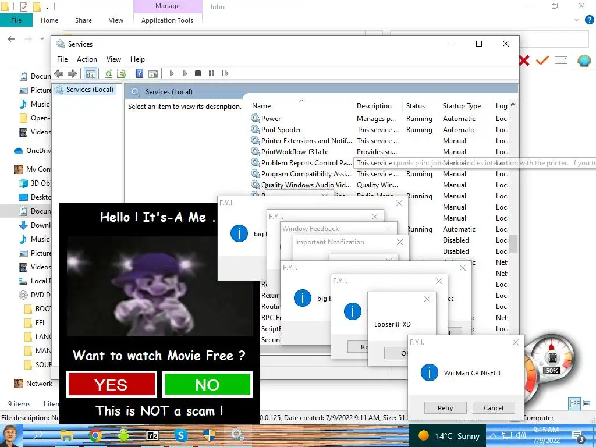Click the red X delete icon in Explorer
This screenshot has height=447, width=596.
[524, 61]
